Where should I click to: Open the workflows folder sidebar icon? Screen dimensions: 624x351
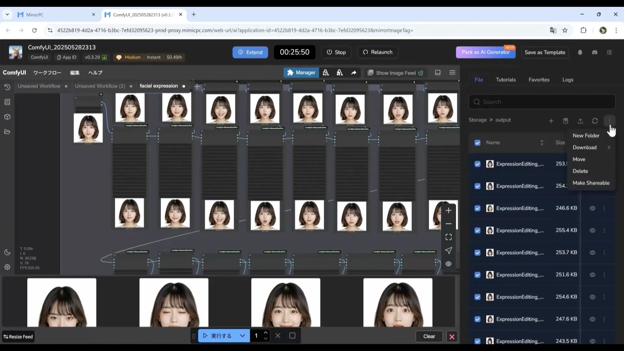pos(7,131)
